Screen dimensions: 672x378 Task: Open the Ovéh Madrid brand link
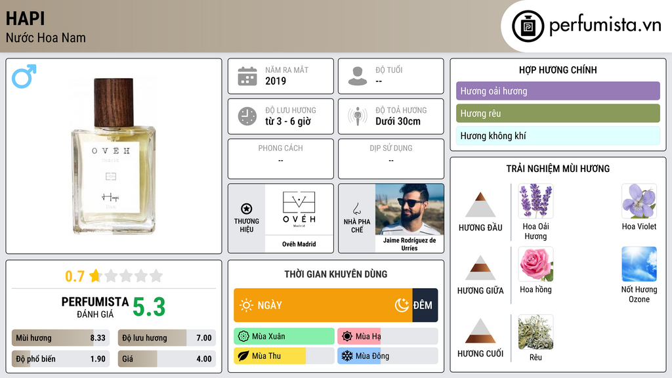[299, 244]
